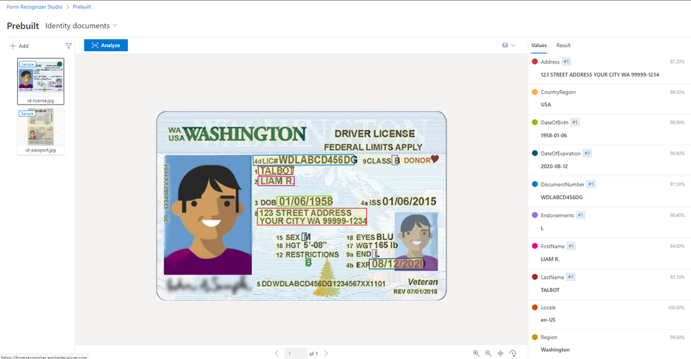This screenshot has width=691, height=359.
Task: Click the Endorsements #1 badge
Action: point(581,215)
